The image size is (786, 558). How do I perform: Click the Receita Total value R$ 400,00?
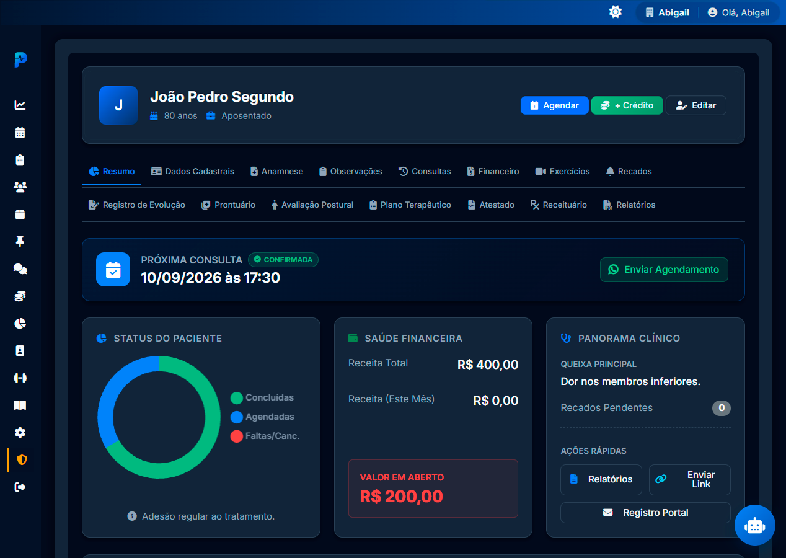[488, 365]
